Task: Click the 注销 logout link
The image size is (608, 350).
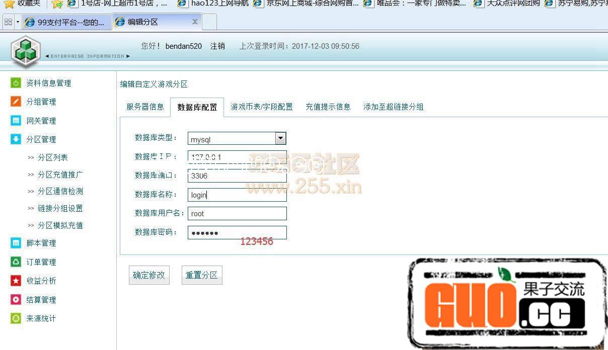Action: click(217, 46)
